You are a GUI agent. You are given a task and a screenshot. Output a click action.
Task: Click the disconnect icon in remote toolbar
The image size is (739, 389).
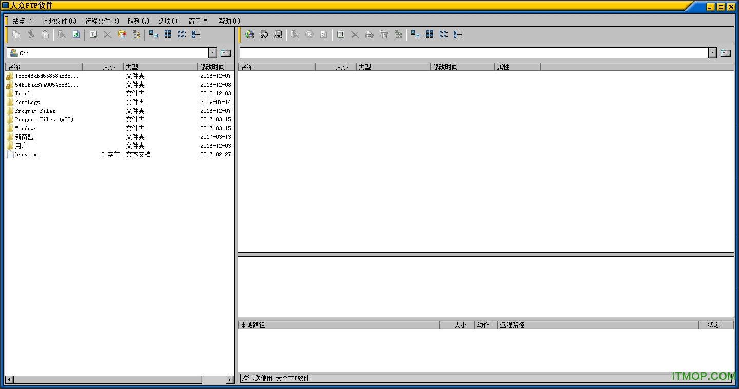278,34
